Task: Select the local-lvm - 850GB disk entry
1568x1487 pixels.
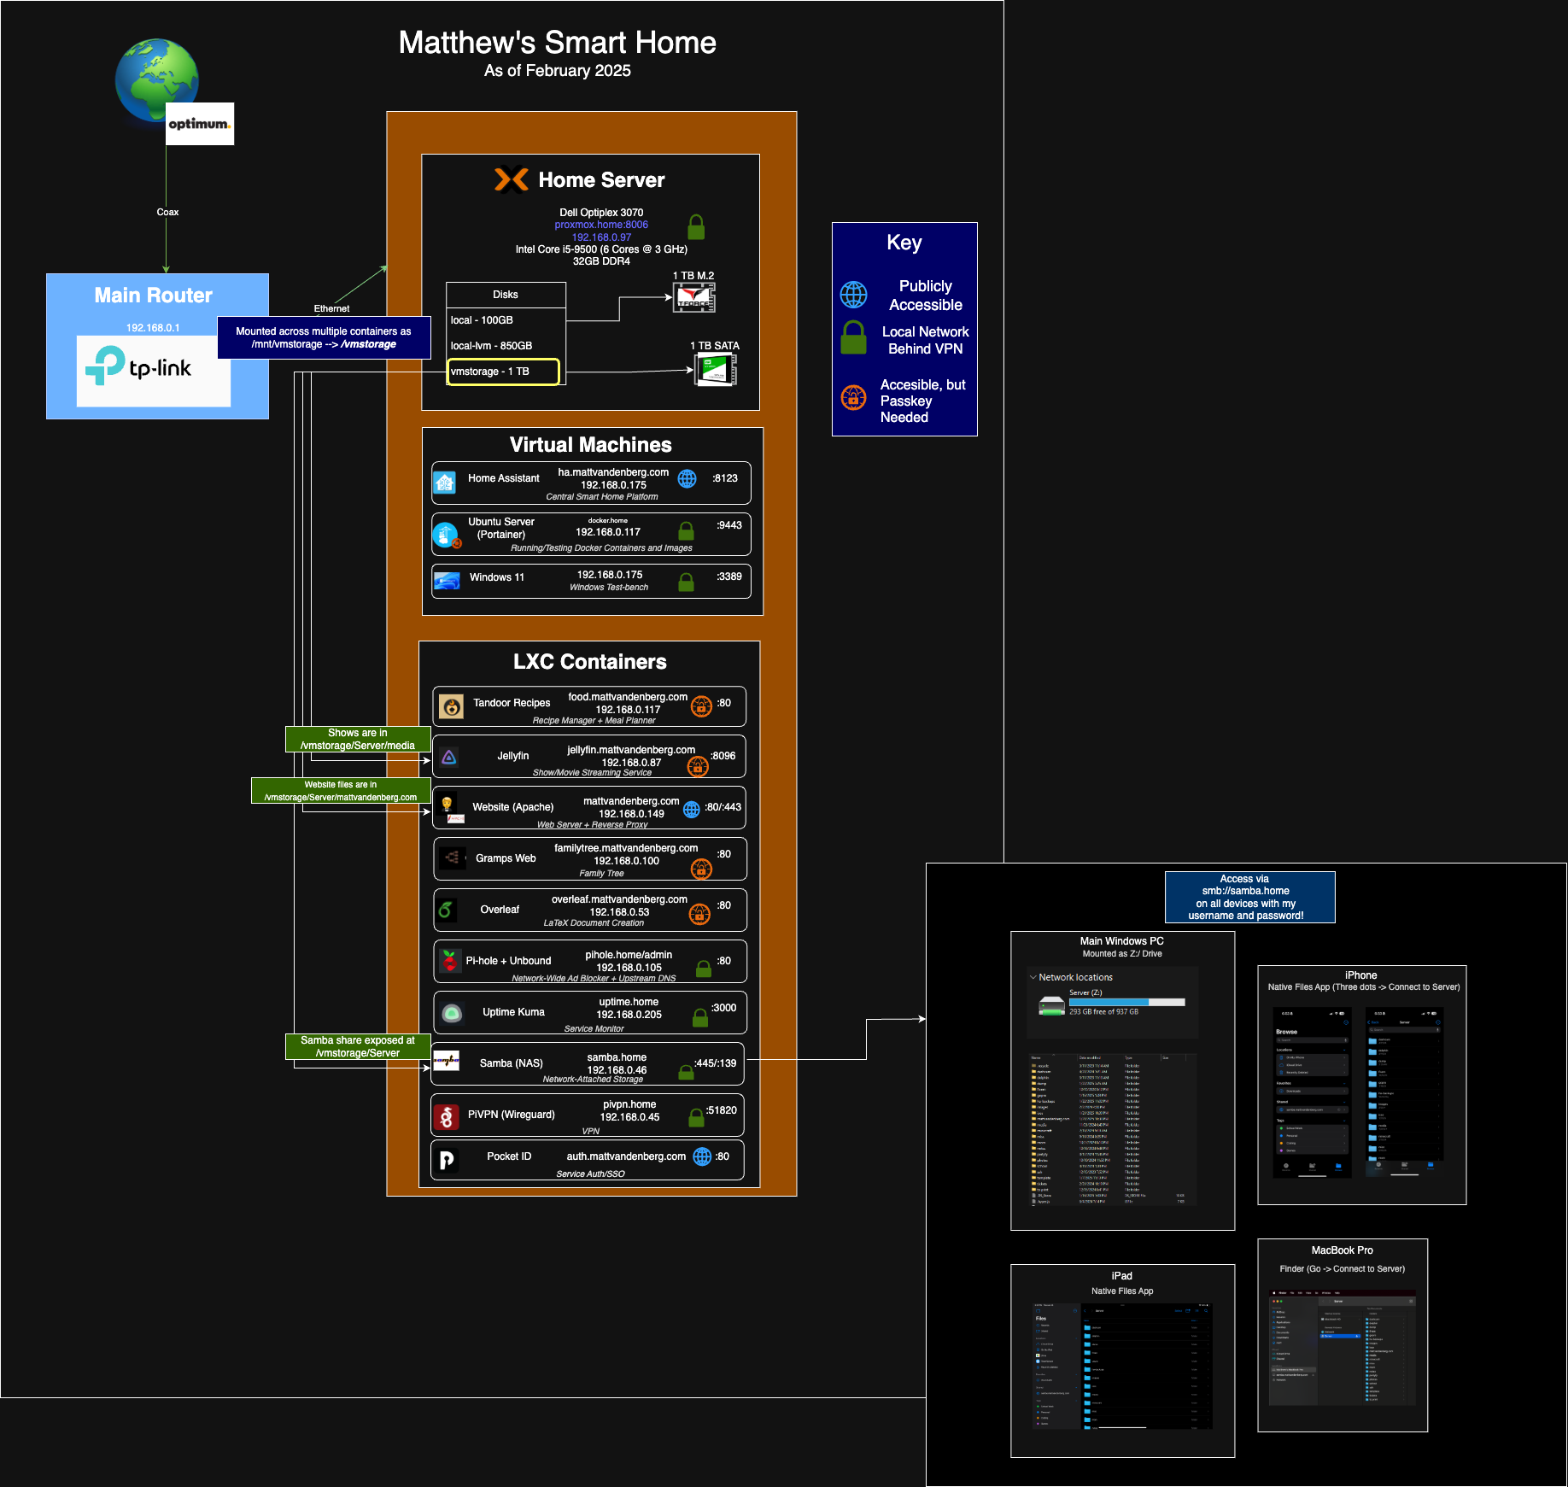Action: click(x=506, y=346)
